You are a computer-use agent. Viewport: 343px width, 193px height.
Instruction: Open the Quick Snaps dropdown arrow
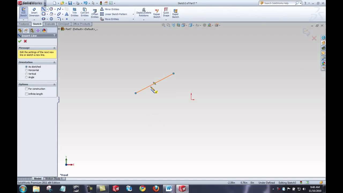click(x=166, y=20)
